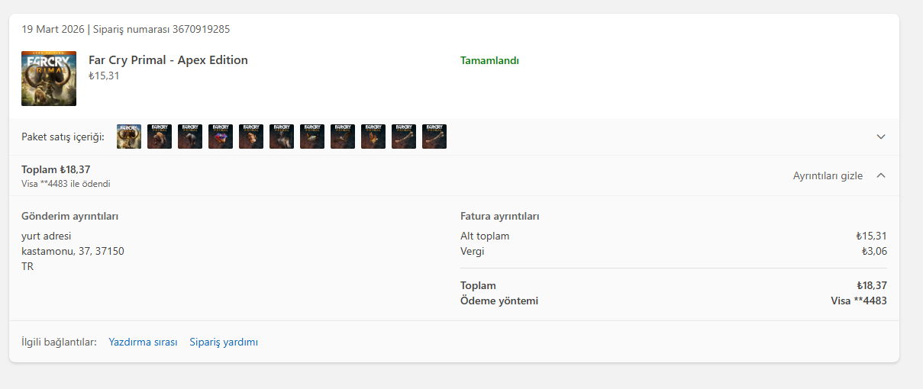The height and width of the screenshot is (389, 923).
Task: Click the Paket satış içeriği label
Action: point(63,137)
